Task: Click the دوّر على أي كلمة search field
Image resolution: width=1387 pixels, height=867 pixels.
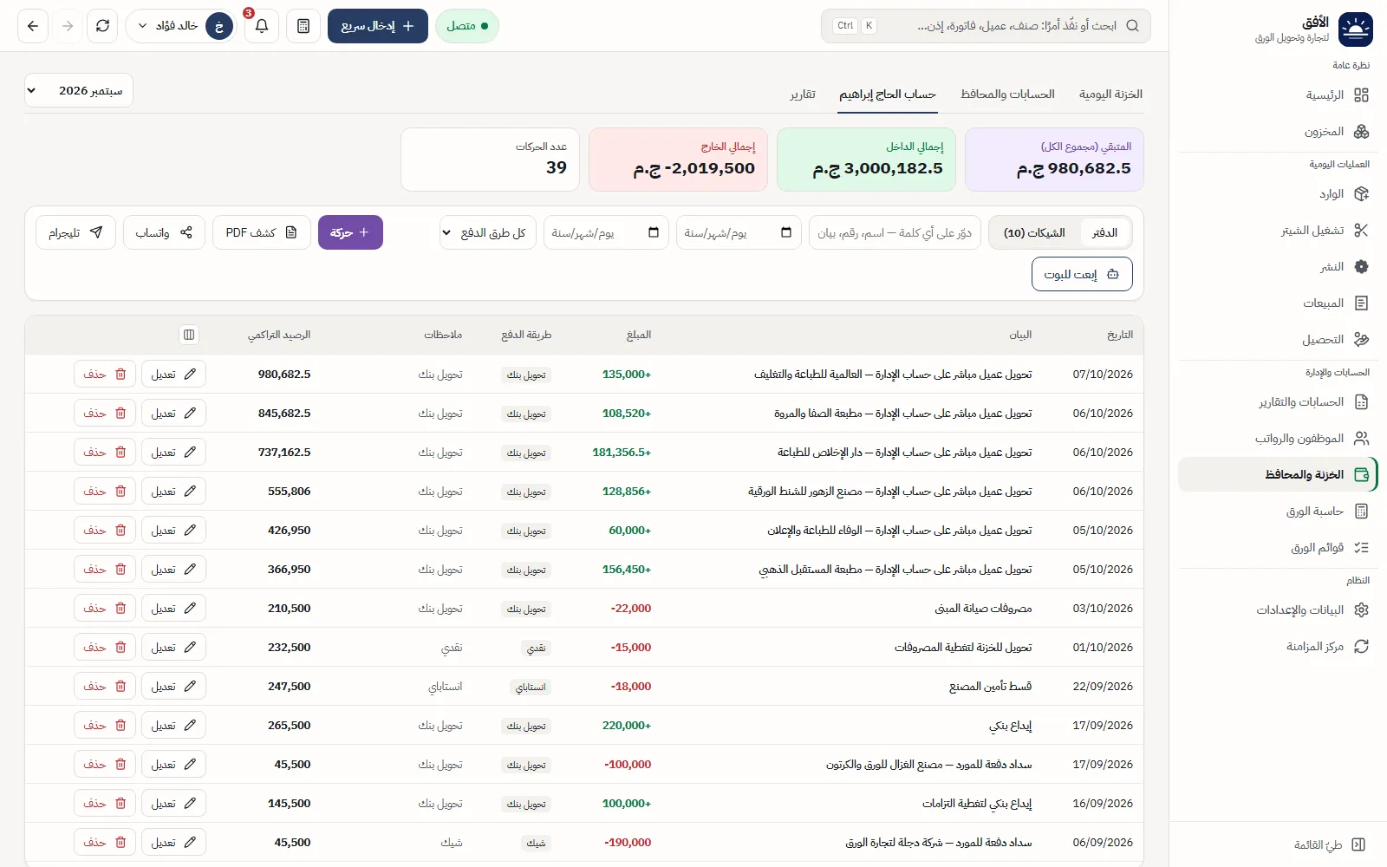Action: tap(895, 232)
